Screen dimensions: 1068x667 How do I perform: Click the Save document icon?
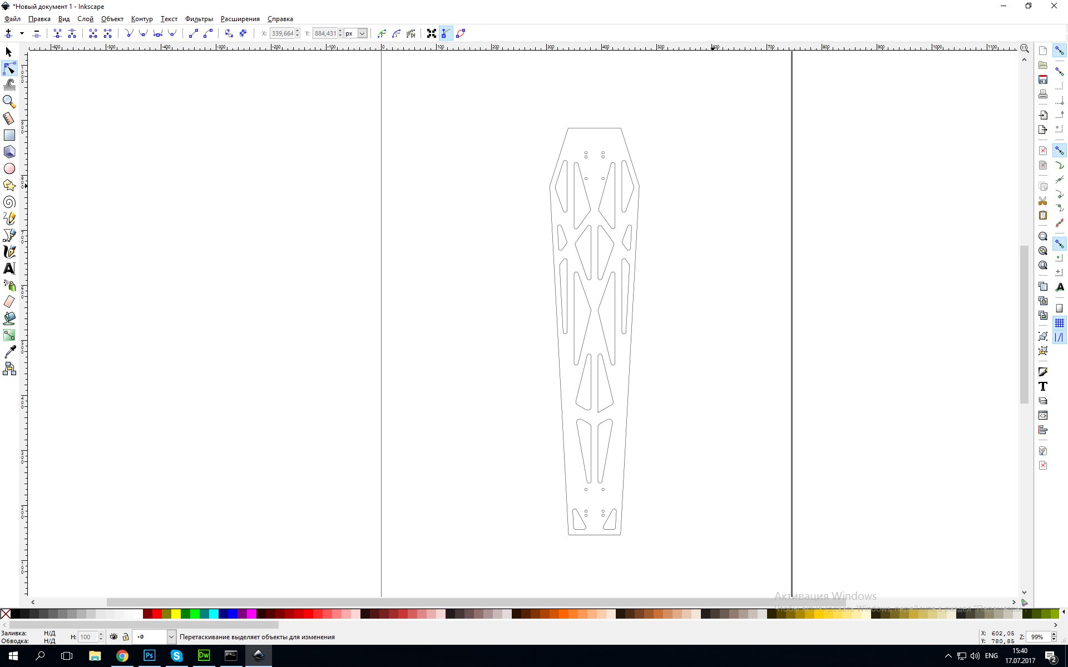[x=1043, y=79]
